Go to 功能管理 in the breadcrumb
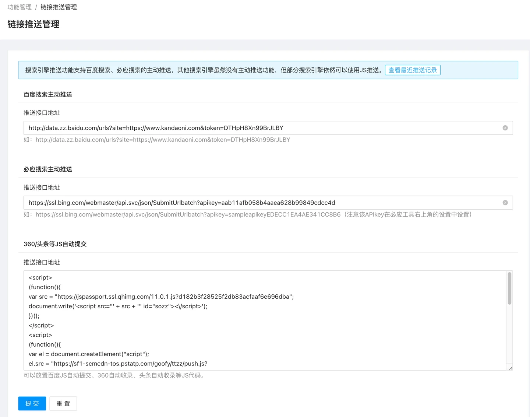The width and height of the screenshot is (530, 417). 20,7
